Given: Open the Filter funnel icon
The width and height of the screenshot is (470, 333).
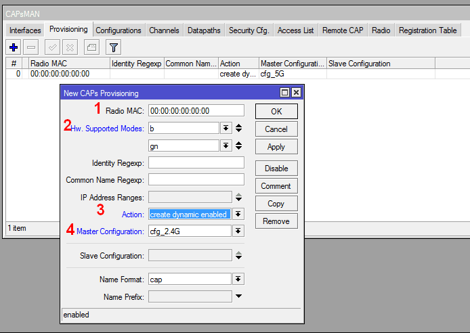Looking at the screenshot, I should 114,47.
